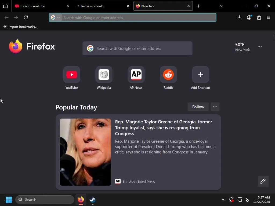Click the muted volume tray icon
275x206 pixels.
(x=247, y=200)
